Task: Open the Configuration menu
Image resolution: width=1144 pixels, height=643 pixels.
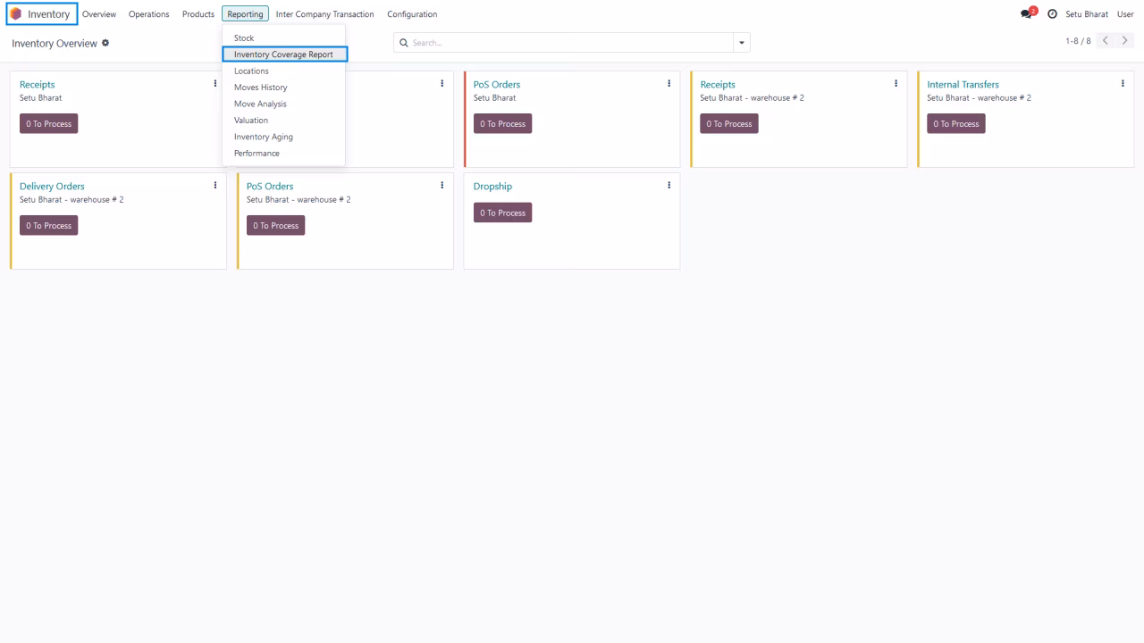Action: pyautogui.click(x=412, y=14)
